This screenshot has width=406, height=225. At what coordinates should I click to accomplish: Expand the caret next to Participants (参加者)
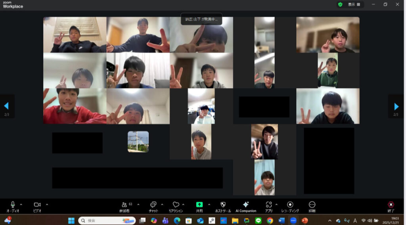[x=138, y=204]
